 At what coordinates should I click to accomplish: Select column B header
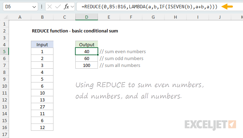tap(42, 17)
